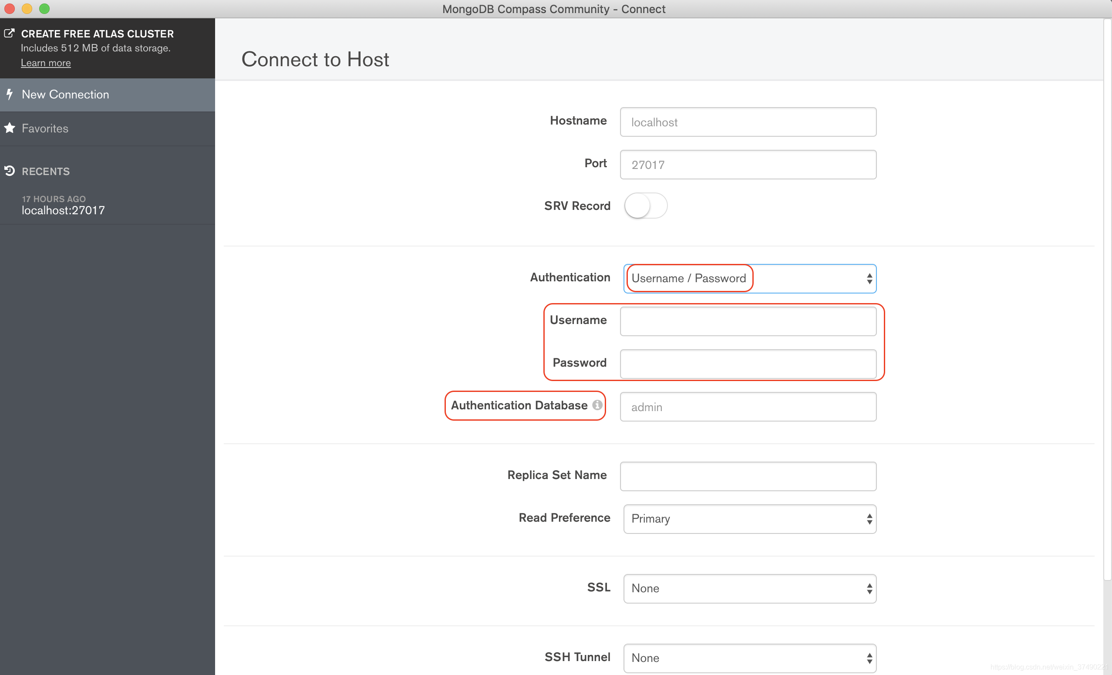Click the localhost:27017 recent connection
1112x675 pixels.
(64, 209)
